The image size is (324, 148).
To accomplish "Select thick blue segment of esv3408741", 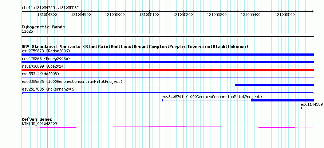I will [282, 100].
